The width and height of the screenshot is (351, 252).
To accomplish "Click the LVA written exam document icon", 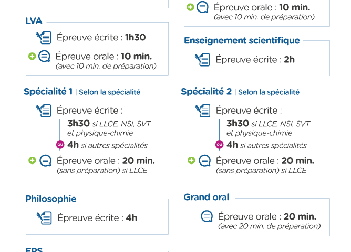I will [x=44, y=37].
